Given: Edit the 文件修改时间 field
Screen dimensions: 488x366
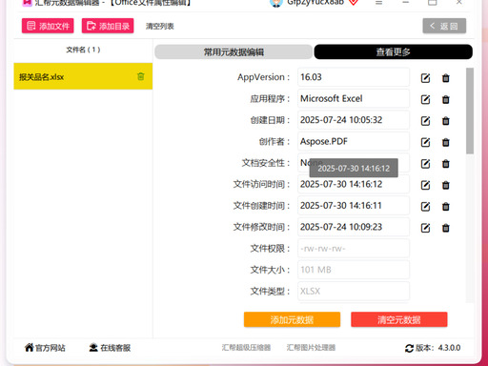Looking at the screenshot, I should tap(425, 228).
